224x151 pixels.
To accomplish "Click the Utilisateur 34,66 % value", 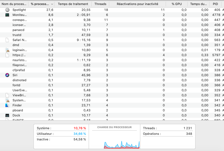I will [80, 134].
